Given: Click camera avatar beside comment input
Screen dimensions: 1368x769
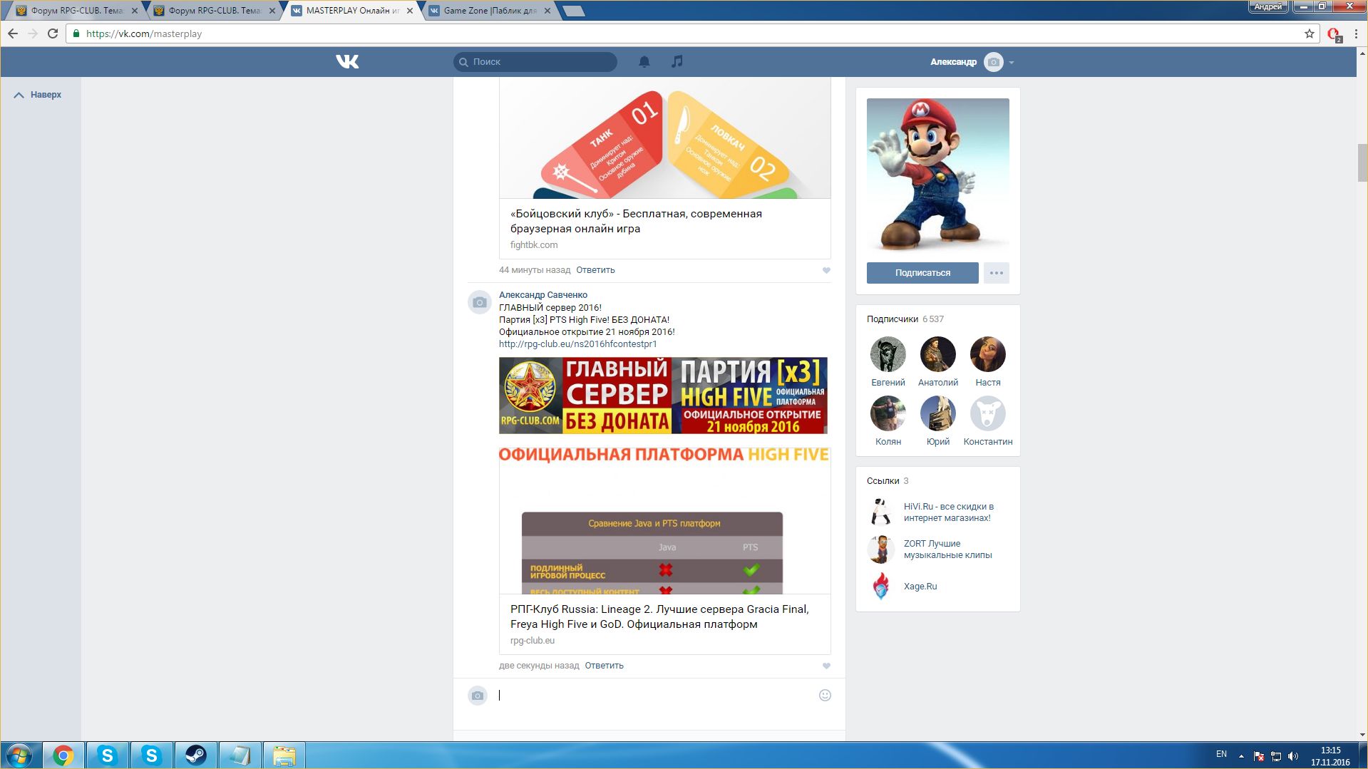Looking at the screenshot, I should tap(478, 696).
